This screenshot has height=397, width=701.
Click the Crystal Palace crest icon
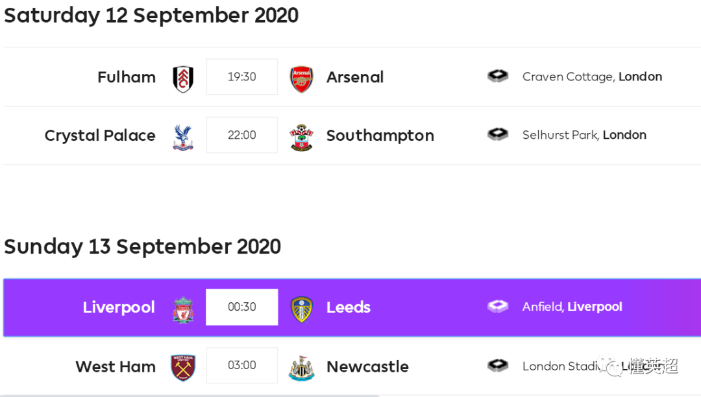183,137
